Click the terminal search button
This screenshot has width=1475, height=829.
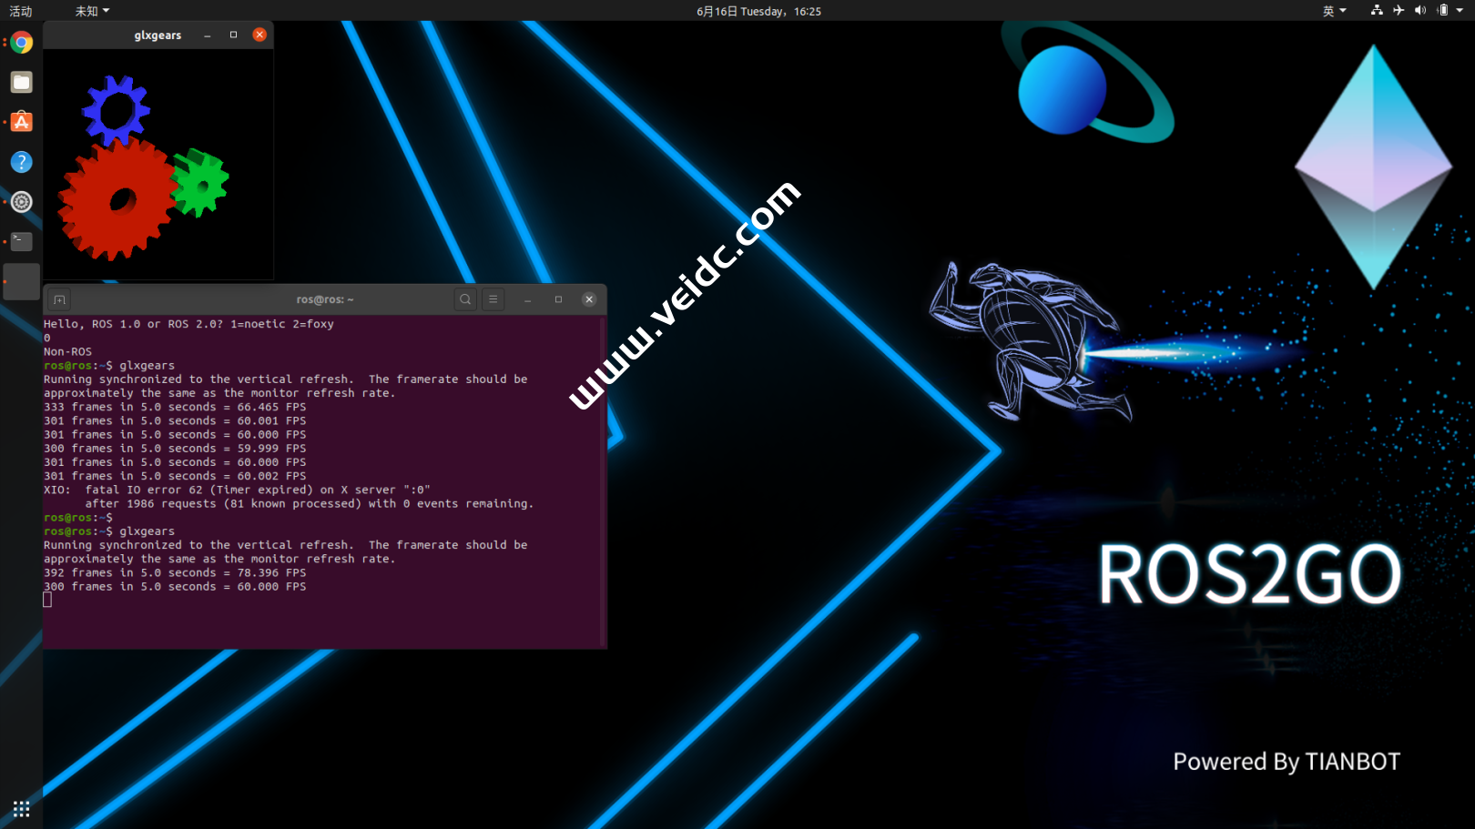click(465, 299)
